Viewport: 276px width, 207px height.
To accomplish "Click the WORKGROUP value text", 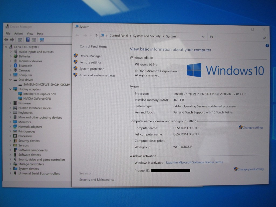I will click(x=182, y=147).
